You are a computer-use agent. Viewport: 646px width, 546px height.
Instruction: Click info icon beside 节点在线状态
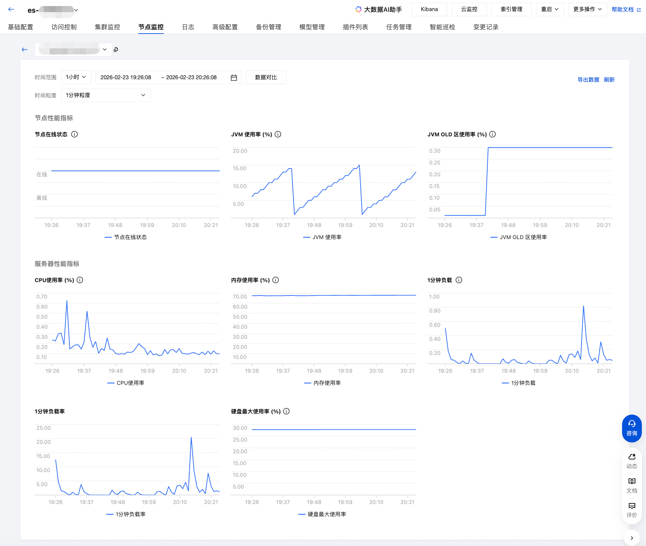75,134
